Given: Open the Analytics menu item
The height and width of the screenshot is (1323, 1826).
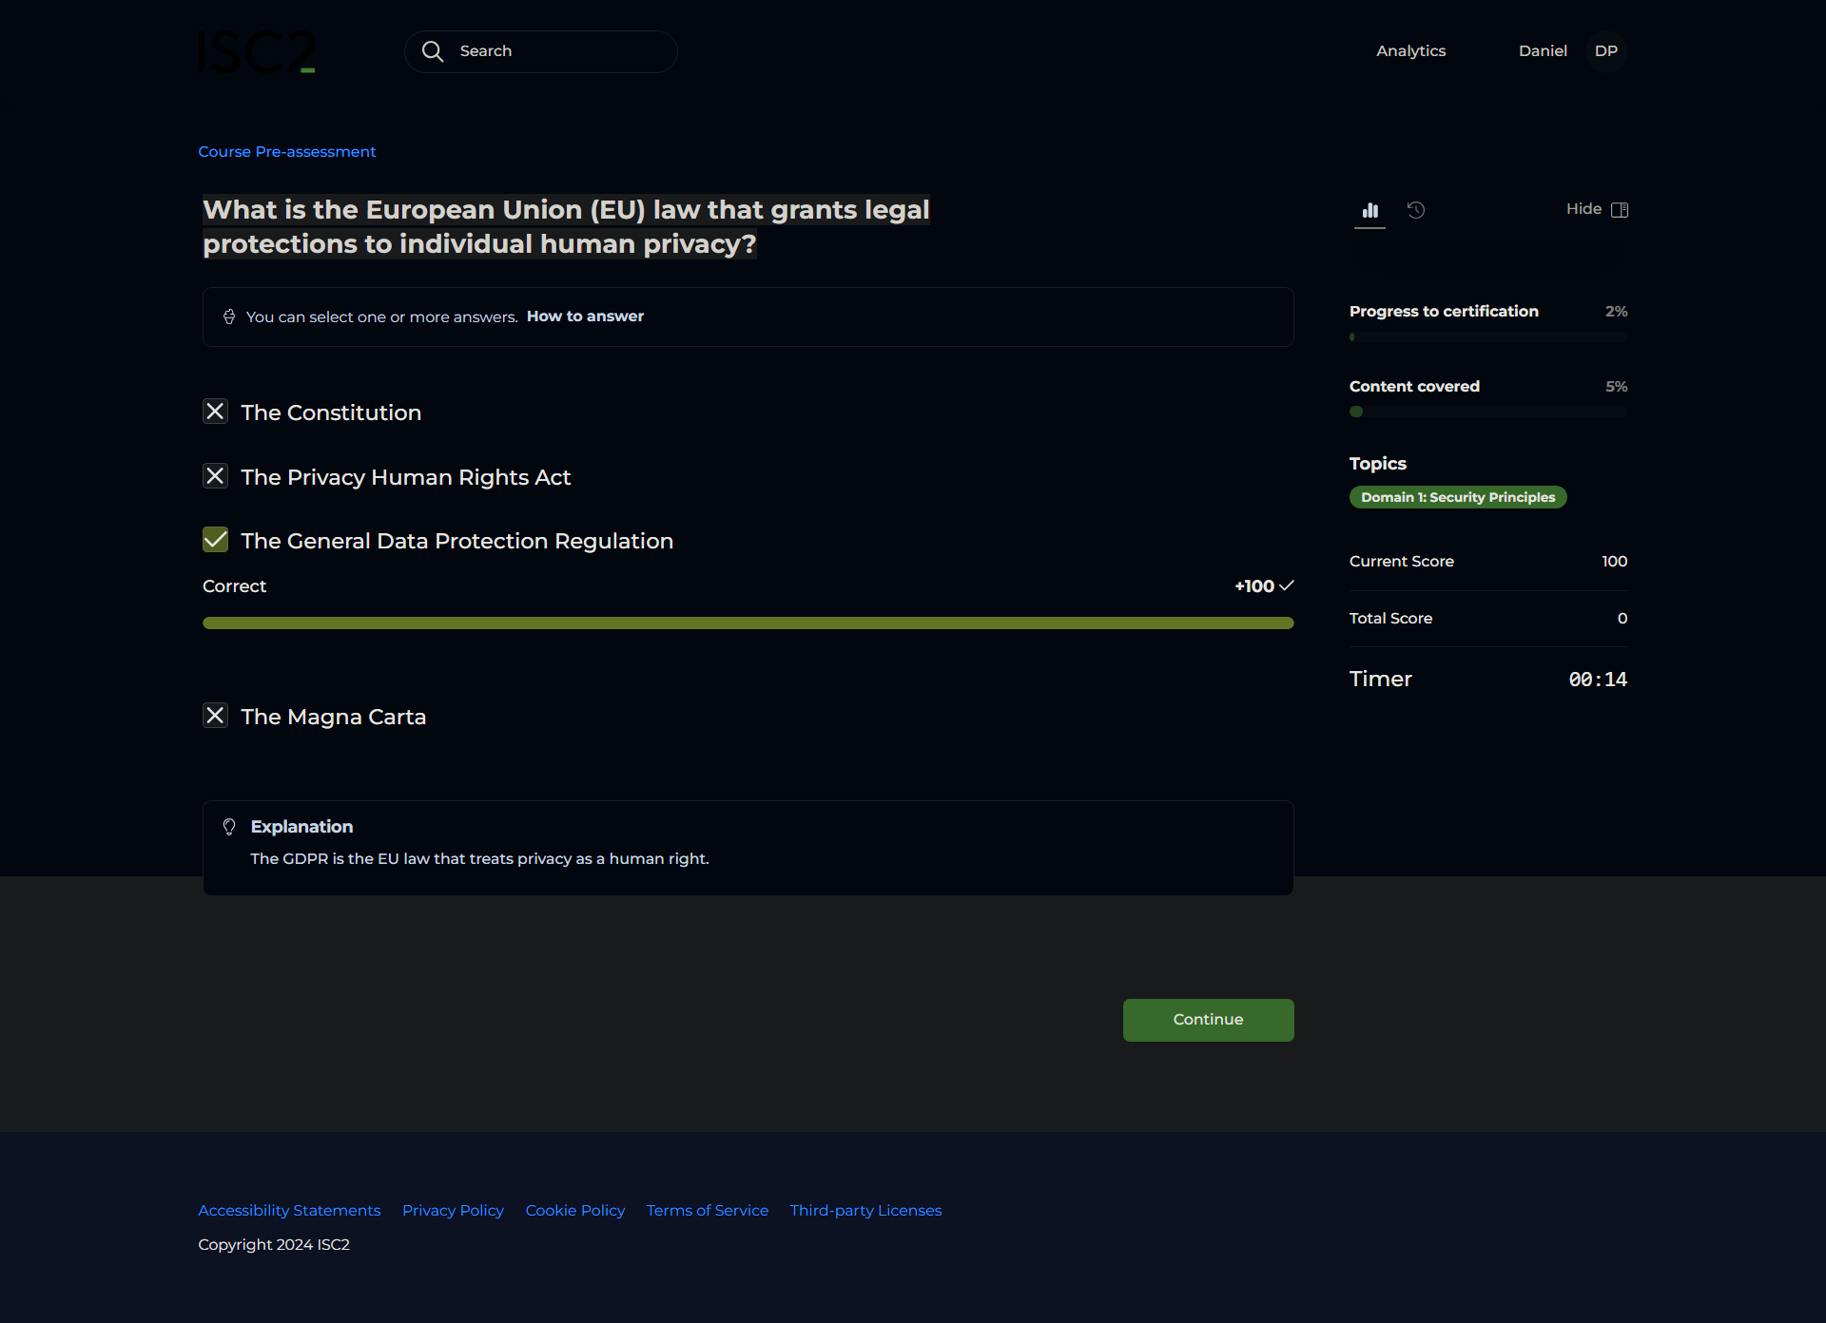Looking at the screenshot, I should click(x=1410, y=51).
